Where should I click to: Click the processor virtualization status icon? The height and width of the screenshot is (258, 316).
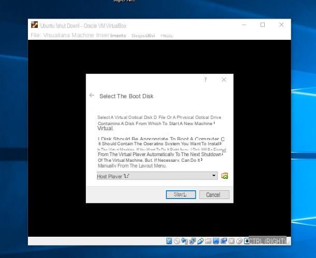[232, 241]
